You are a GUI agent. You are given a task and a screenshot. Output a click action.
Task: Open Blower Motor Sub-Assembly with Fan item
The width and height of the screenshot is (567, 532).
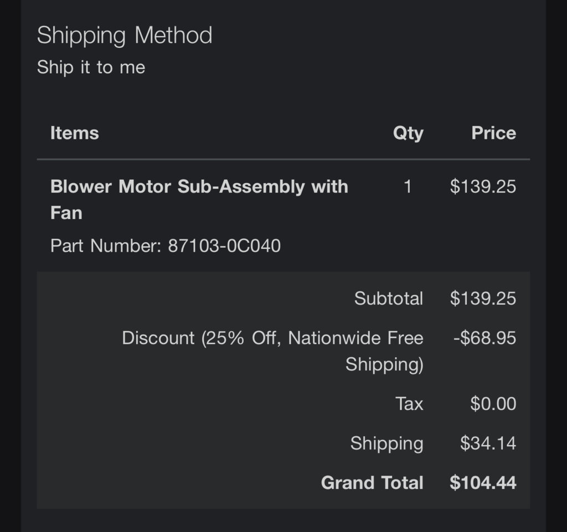pos(199,200)
